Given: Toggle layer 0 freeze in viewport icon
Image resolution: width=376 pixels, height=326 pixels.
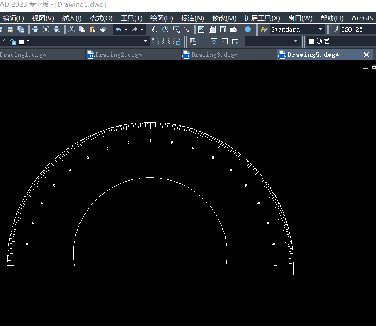Looking at the screenshot, I should click(5, 42).
